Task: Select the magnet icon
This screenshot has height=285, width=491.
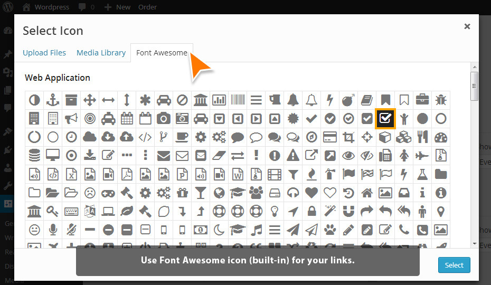Action: [348, 212]
